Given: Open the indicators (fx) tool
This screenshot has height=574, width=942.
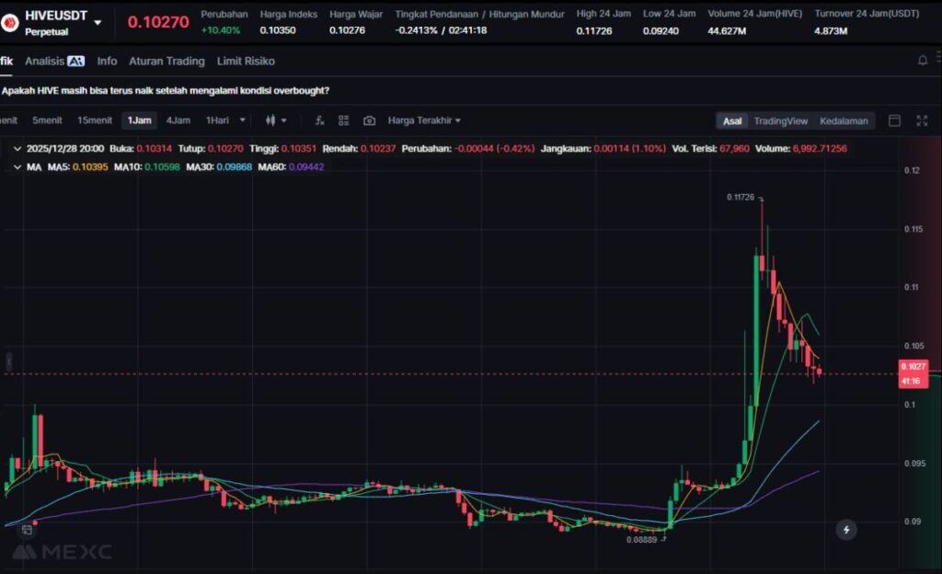Looking at the screenshot, I should [319, 121].
